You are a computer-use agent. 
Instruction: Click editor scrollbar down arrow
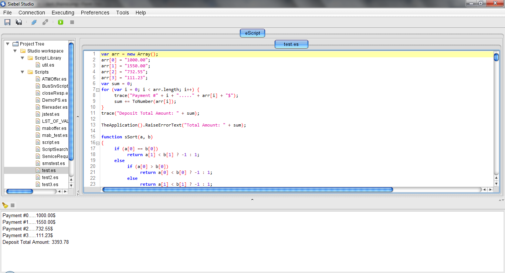coord(496,184)
